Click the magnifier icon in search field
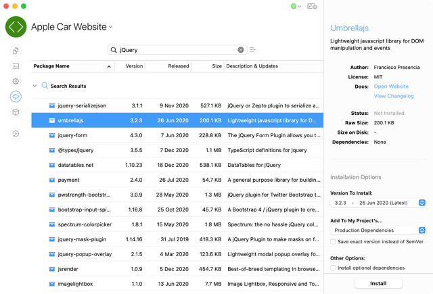The height and width of the screenshot is (294, 433). (114, 50)
